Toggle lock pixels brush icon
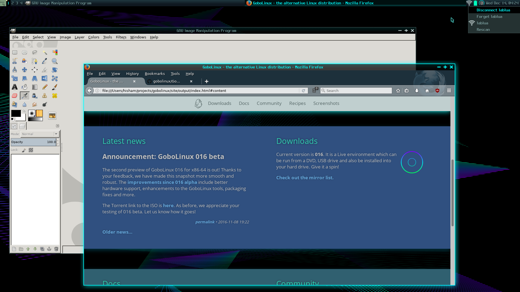Viewport: 520px width, 292px height. 24,150
